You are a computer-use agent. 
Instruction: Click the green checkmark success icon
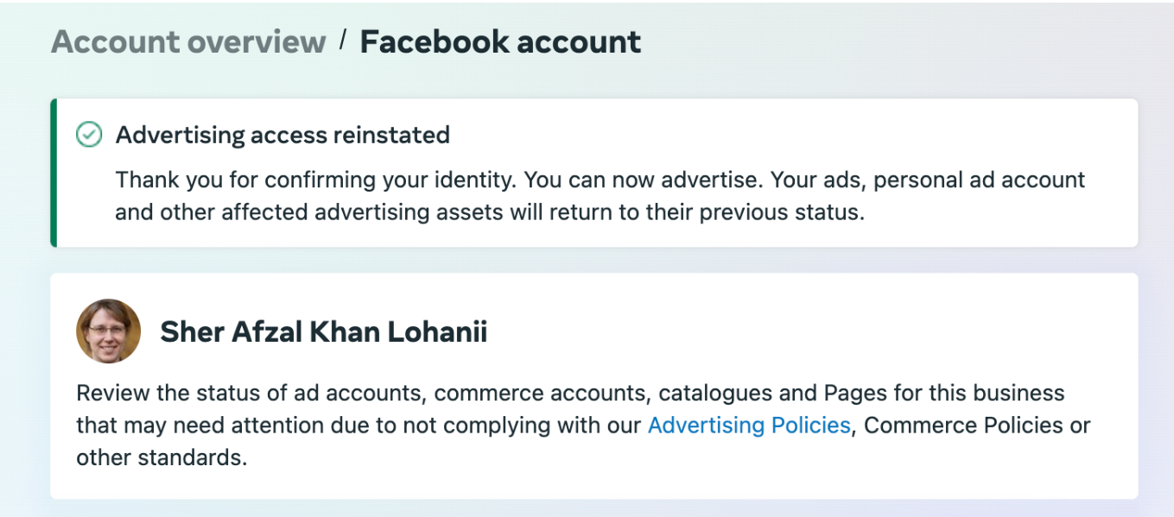click(89, 135)
